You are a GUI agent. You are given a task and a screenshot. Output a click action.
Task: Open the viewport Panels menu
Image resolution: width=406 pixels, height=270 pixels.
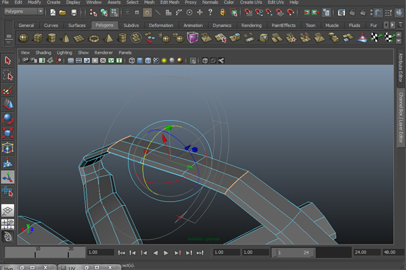[125, 53]
